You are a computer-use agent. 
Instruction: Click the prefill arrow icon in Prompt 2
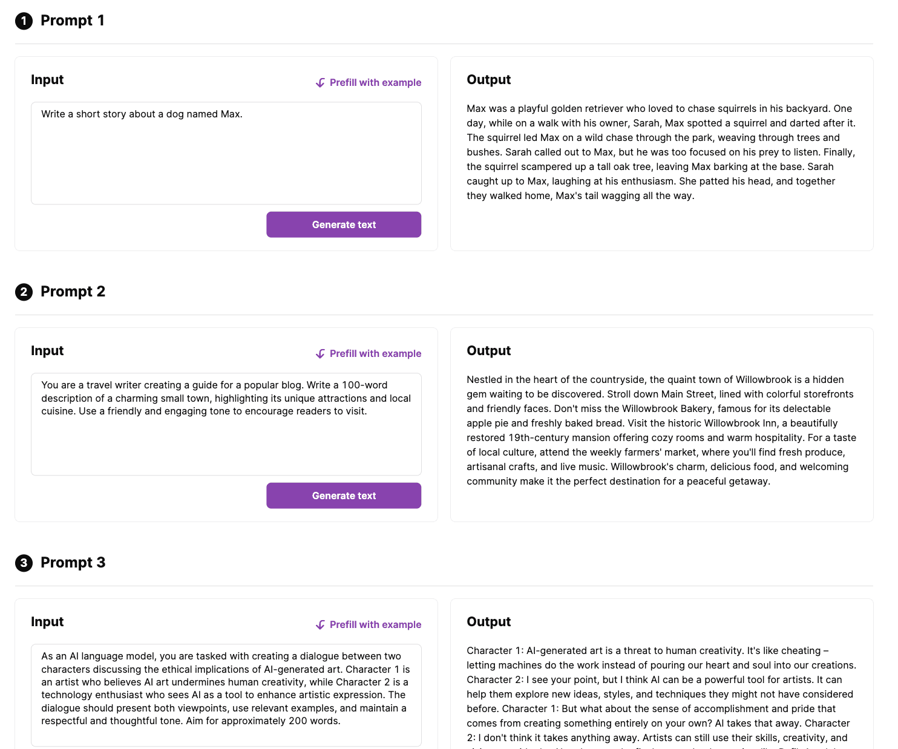320,353
